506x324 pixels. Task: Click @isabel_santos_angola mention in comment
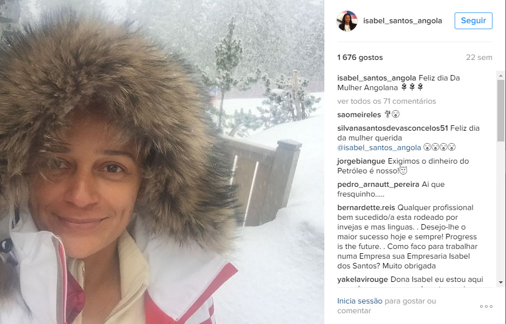click(379, 147)
